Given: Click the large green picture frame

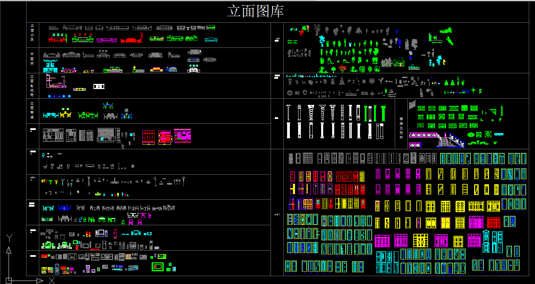Looking at the screenshot, I should tap(158, 266).
